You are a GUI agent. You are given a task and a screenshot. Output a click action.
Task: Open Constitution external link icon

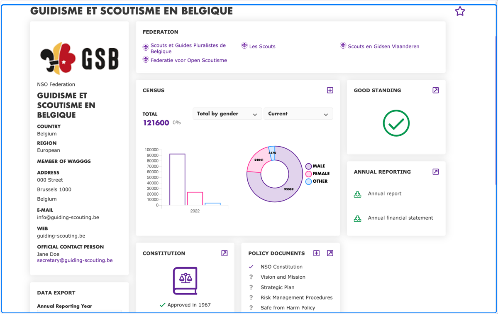pyautogui.click(x=224, y=253)
